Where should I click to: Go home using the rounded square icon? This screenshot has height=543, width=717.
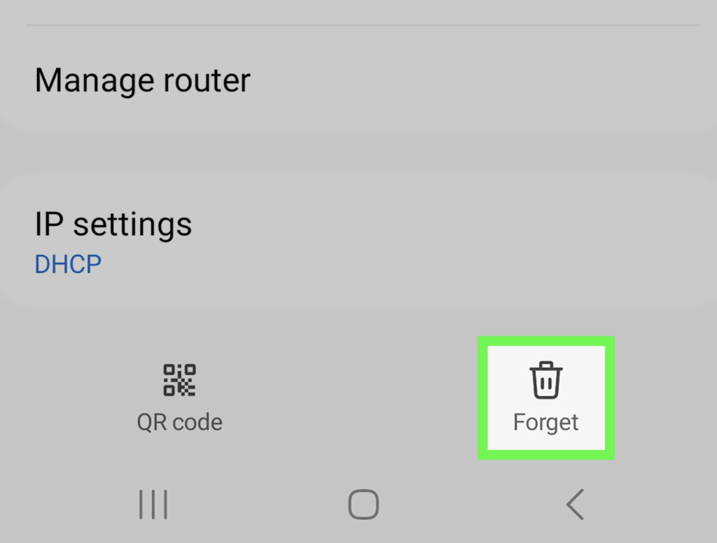363,505
